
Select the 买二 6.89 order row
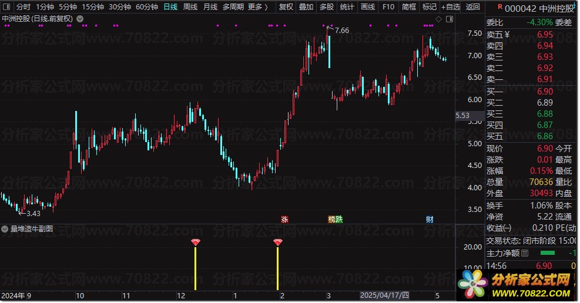[531, 102]
